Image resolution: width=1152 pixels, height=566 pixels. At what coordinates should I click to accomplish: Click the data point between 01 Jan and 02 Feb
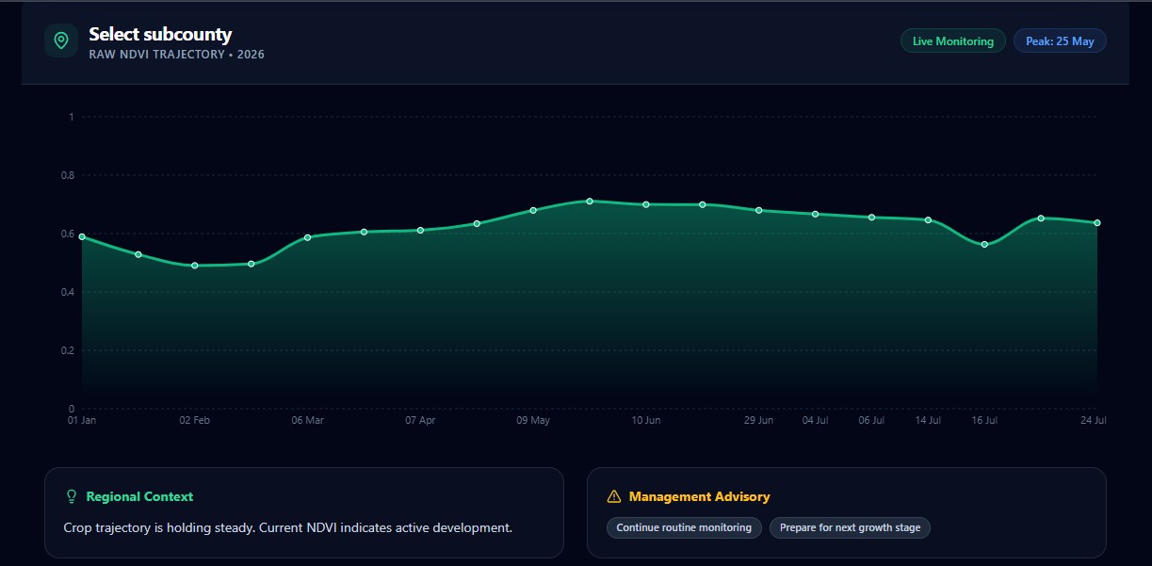pos(138,254)
